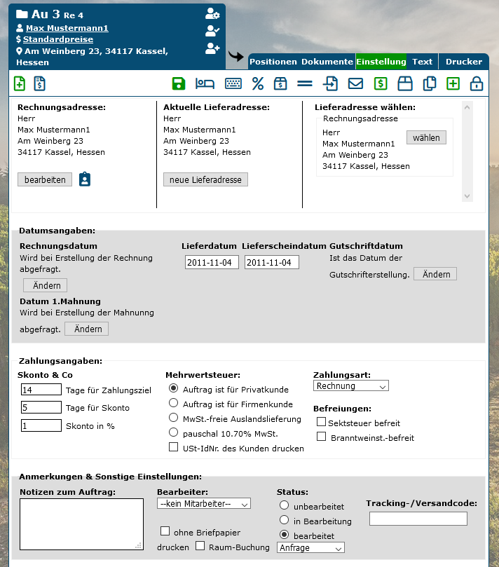The width and height of the screenshot is (499, 567).
Task: Click the user settings gear icon
Action: (x=212, y=13)
